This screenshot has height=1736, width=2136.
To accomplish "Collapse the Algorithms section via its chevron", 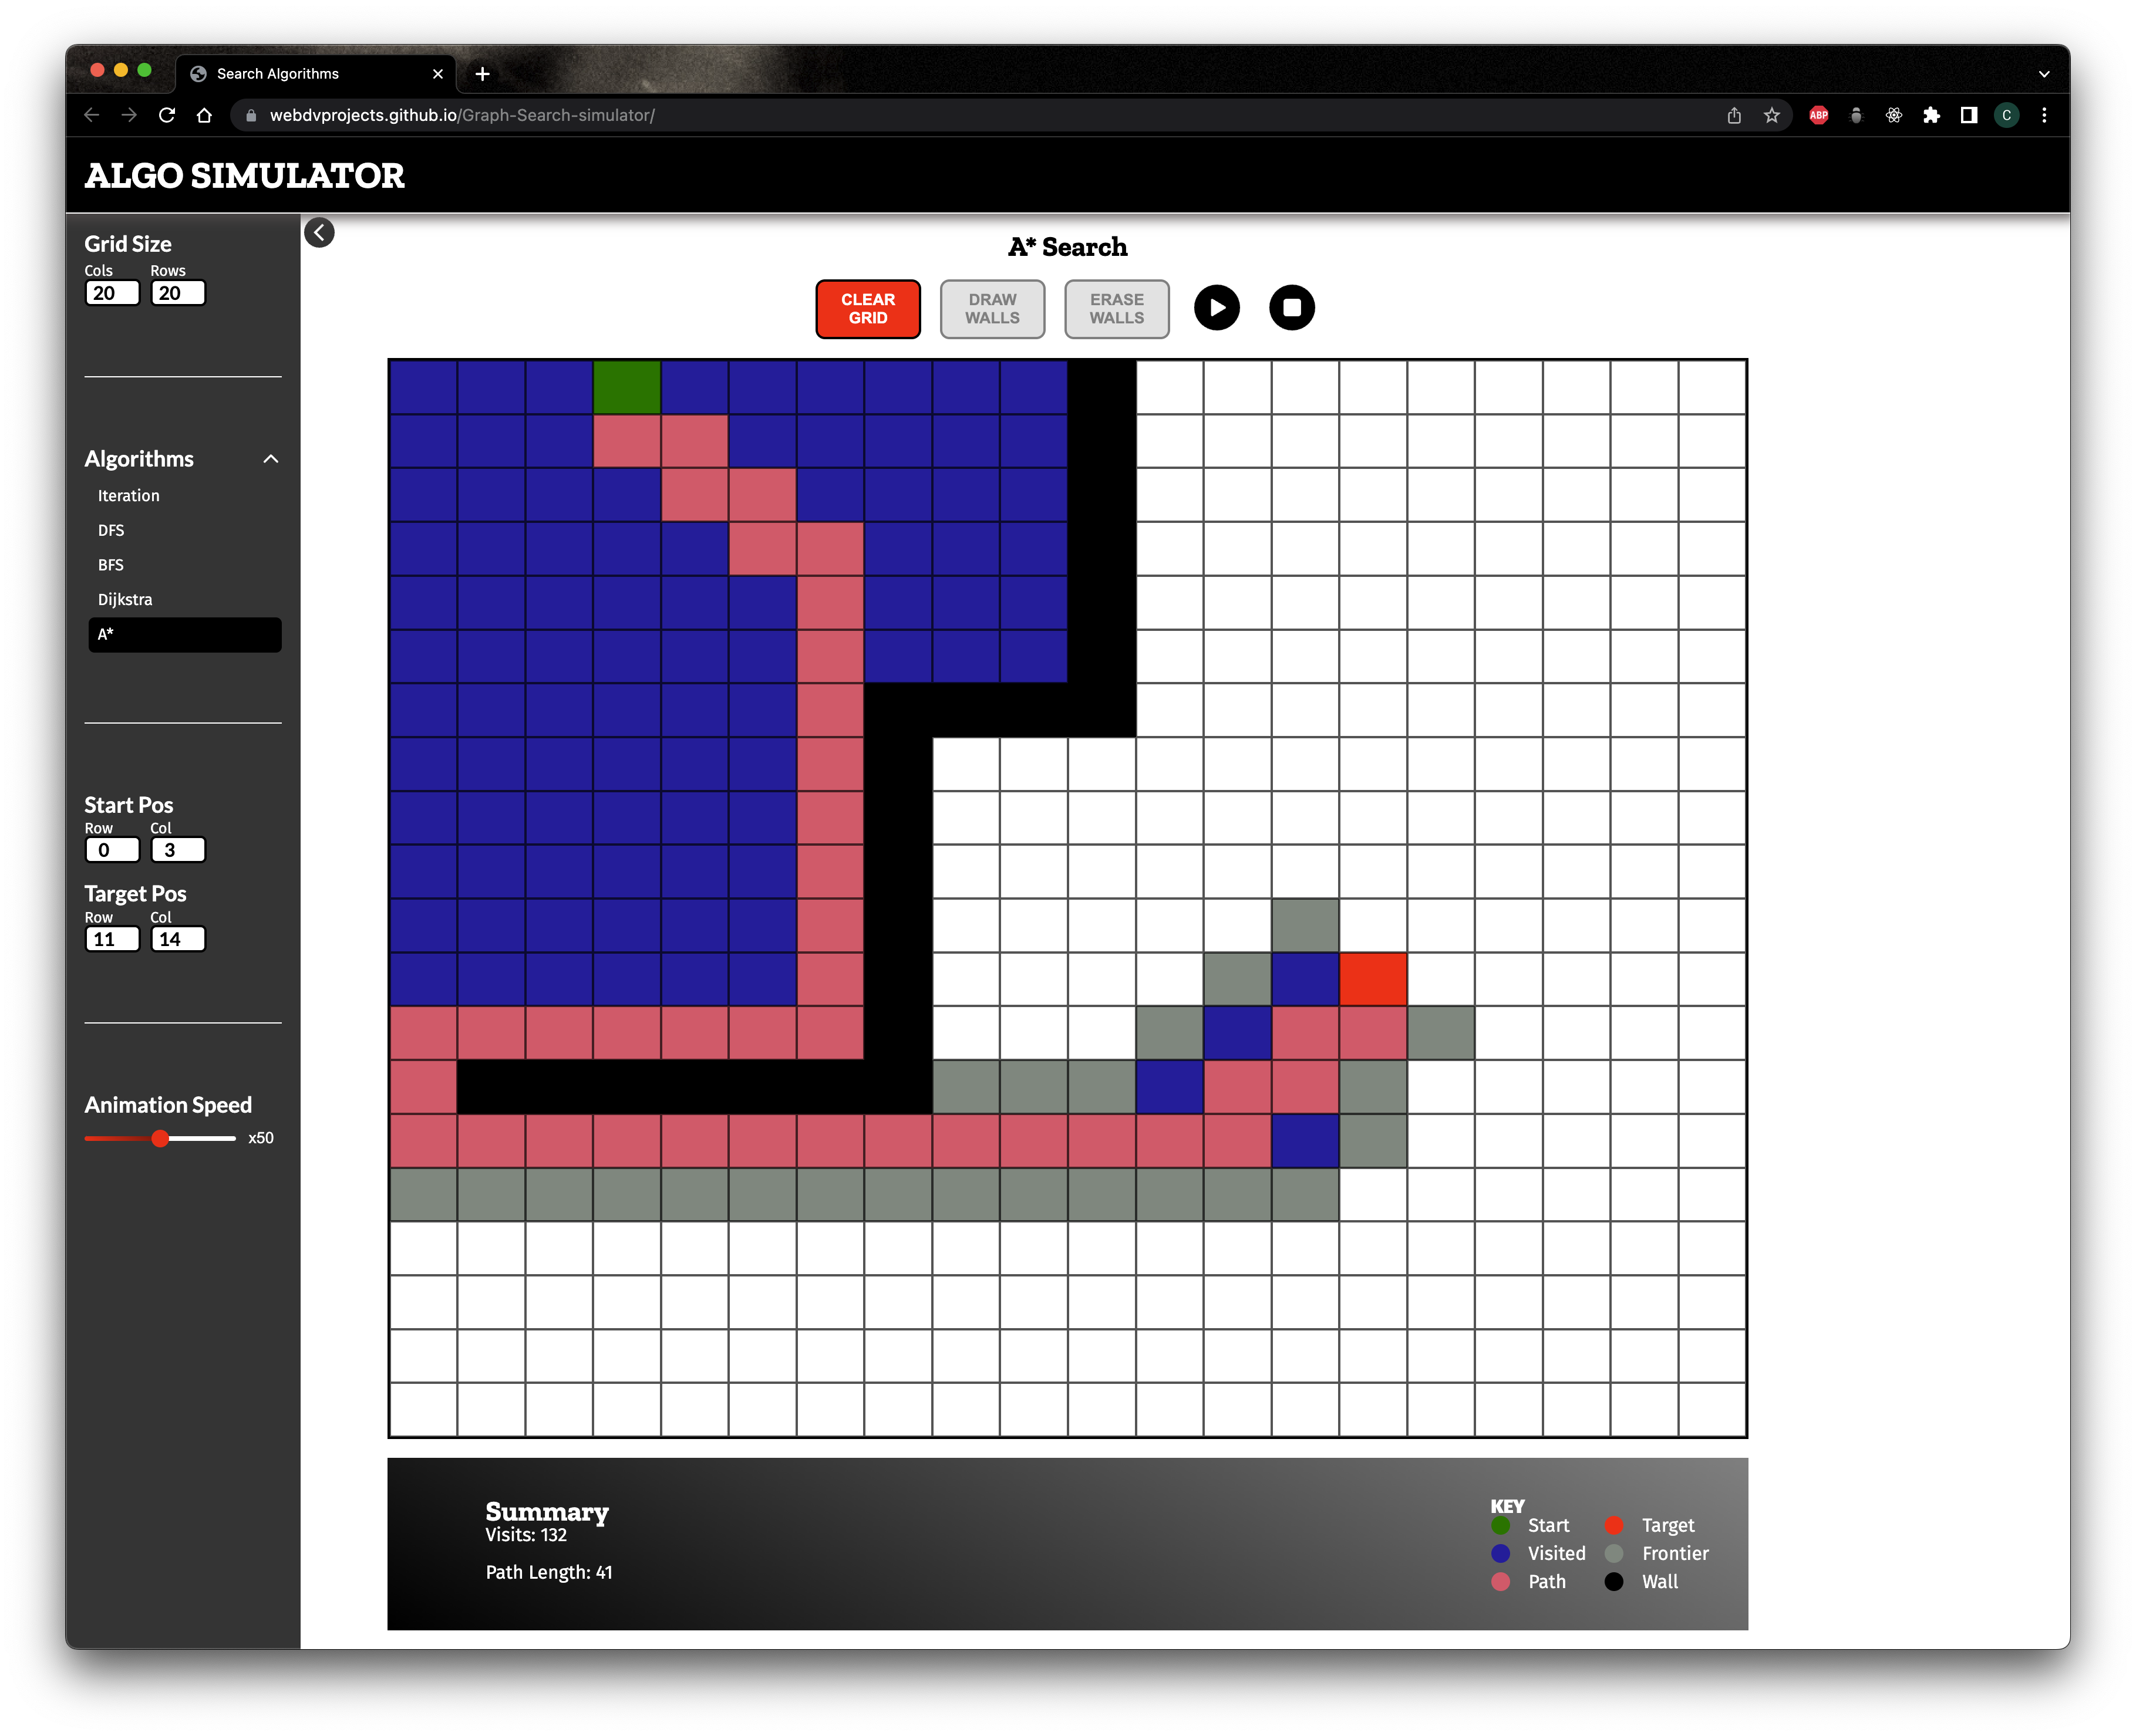I will coord(269,459).
